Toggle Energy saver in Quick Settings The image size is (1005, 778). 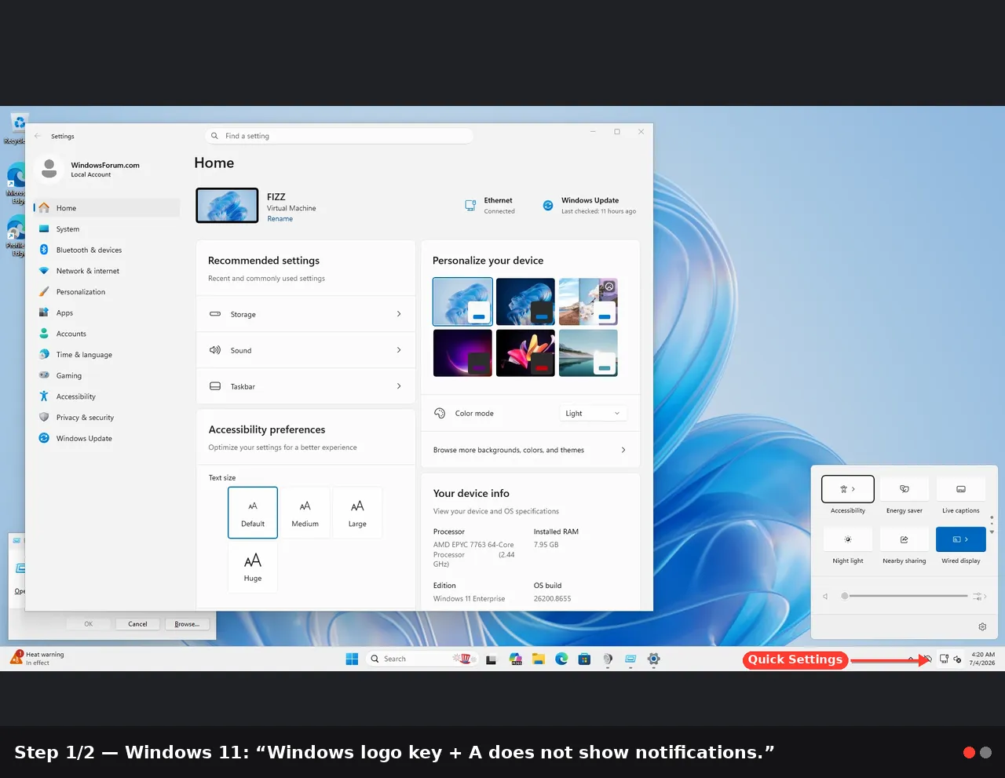coord(904,489)
